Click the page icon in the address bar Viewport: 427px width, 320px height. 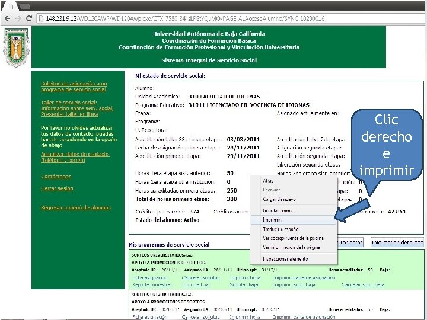click(41, 18)
